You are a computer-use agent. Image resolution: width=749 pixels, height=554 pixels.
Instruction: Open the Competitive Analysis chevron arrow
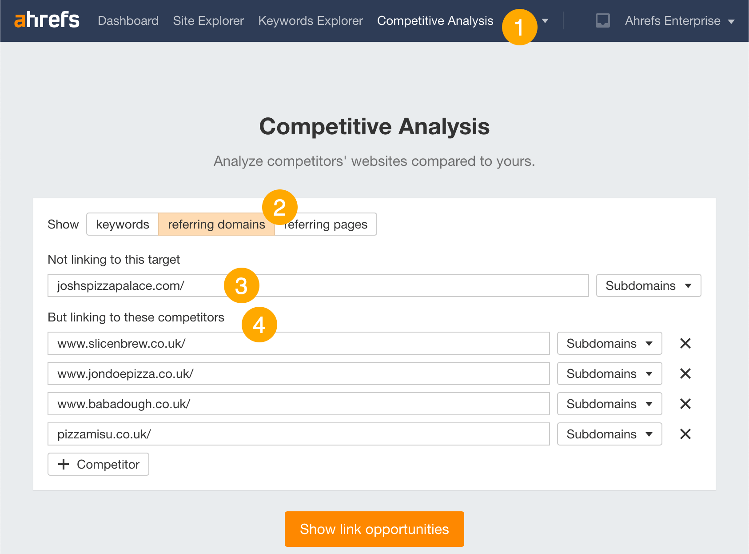coord(546,21)
